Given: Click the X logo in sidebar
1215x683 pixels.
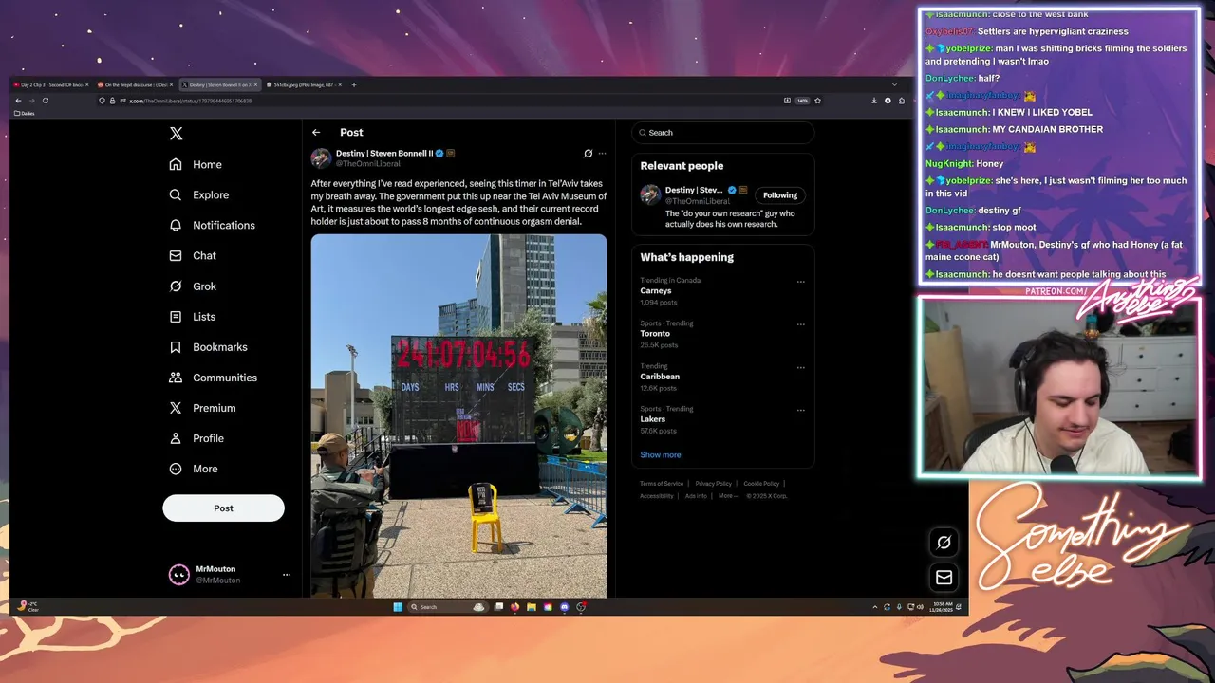Looking at the screenshot, I should (x=176, y=134).
